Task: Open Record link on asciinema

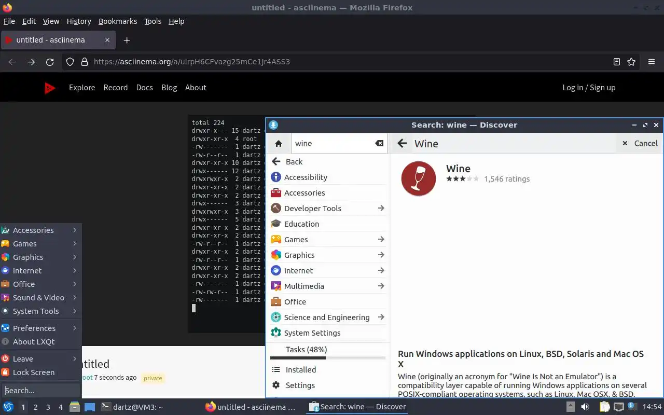Action: [x=116, y=88]
